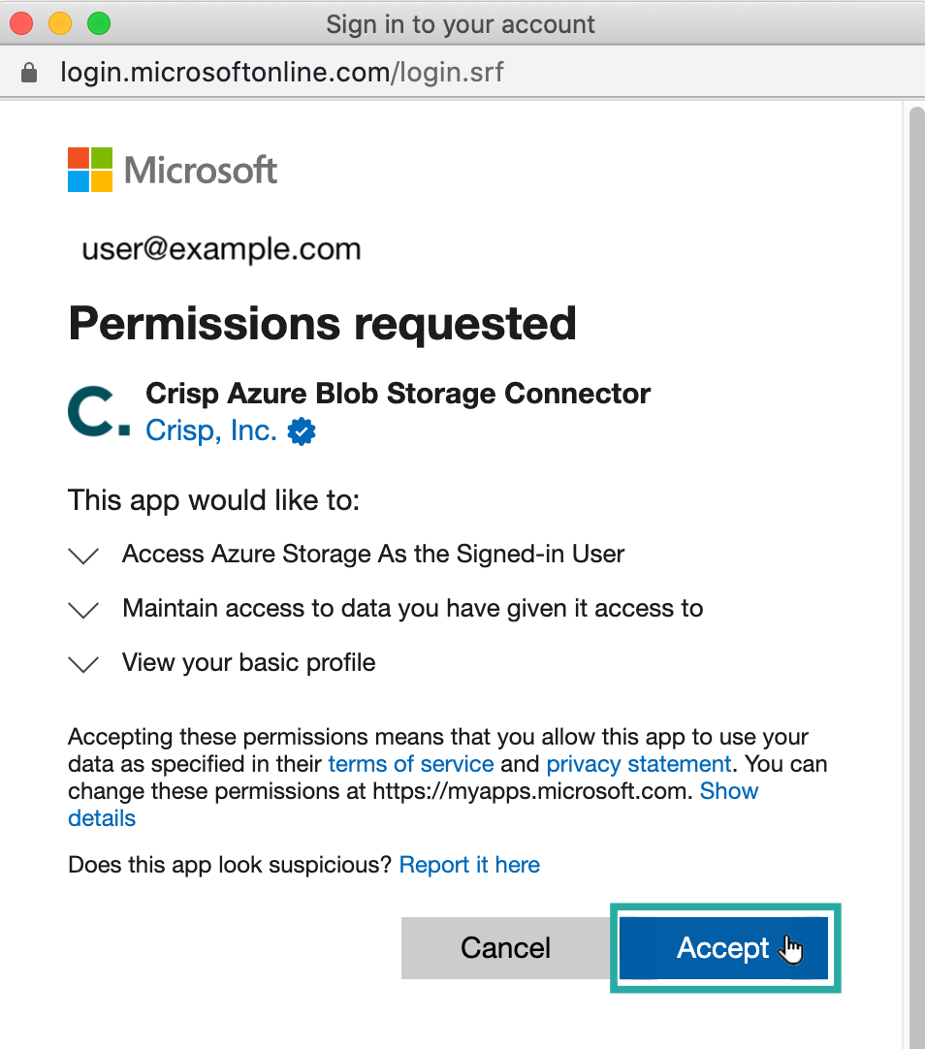This screenshot has width=925, height=1049.
Task: Open the terms of service link
Action: 411,764
